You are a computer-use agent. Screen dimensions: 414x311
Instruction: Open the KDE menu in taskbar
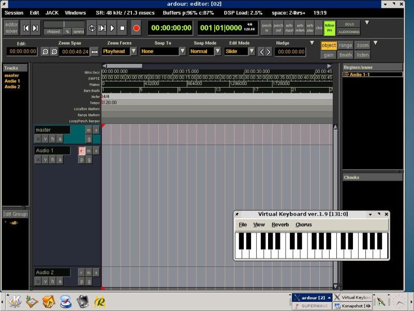[x=15, y=302]
